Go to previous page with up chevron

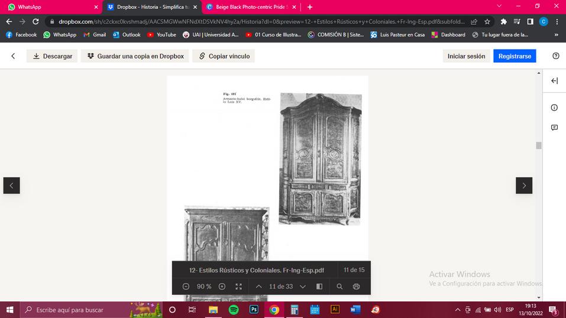(x=259, y=286)
